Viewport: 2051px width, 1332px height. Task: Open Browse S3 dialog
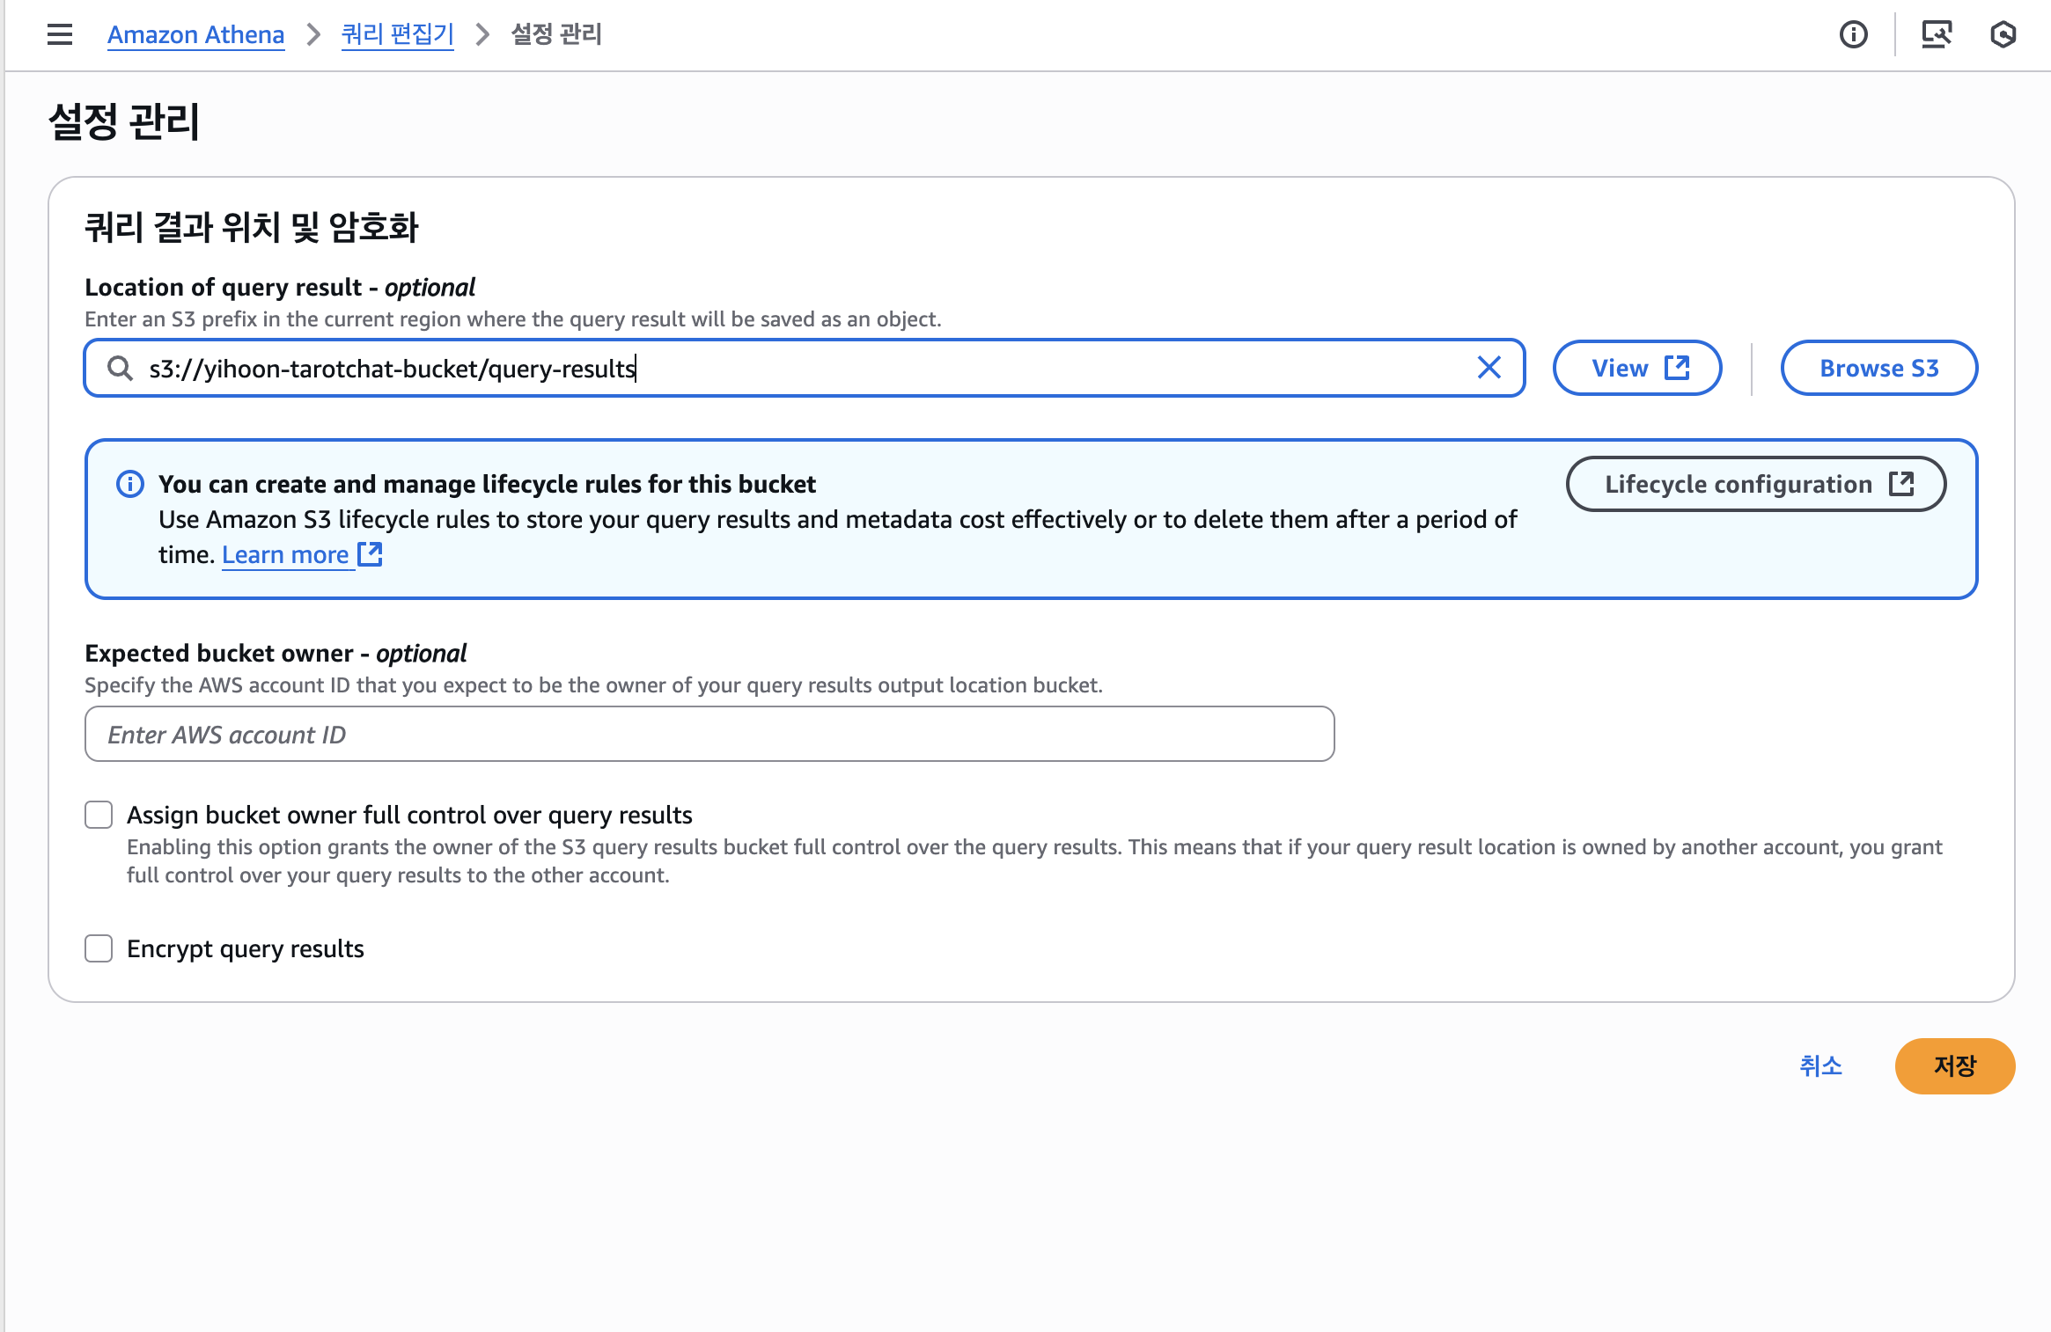click(x=1878, y=368)
